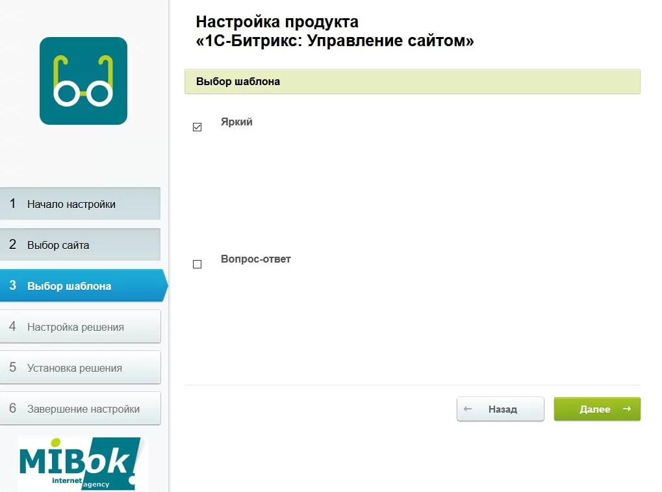662x492 pixels.
Task: Click the Яркий template label
Action: [x=236, y=122]
